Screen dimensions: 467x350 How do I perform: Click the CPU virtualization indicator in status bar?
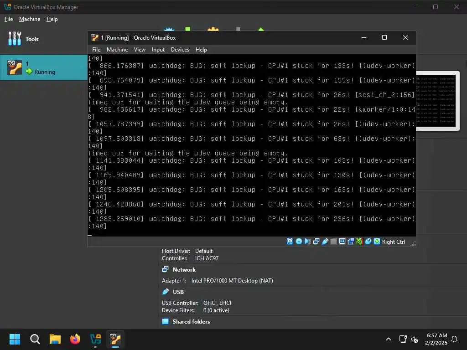pyautogui.click(x=359, y=242)
